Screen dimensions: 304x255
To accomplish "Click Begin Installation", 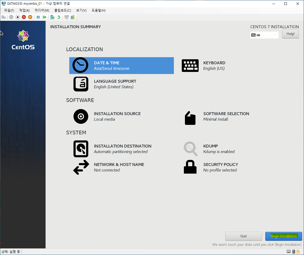I will click(284, 236).
